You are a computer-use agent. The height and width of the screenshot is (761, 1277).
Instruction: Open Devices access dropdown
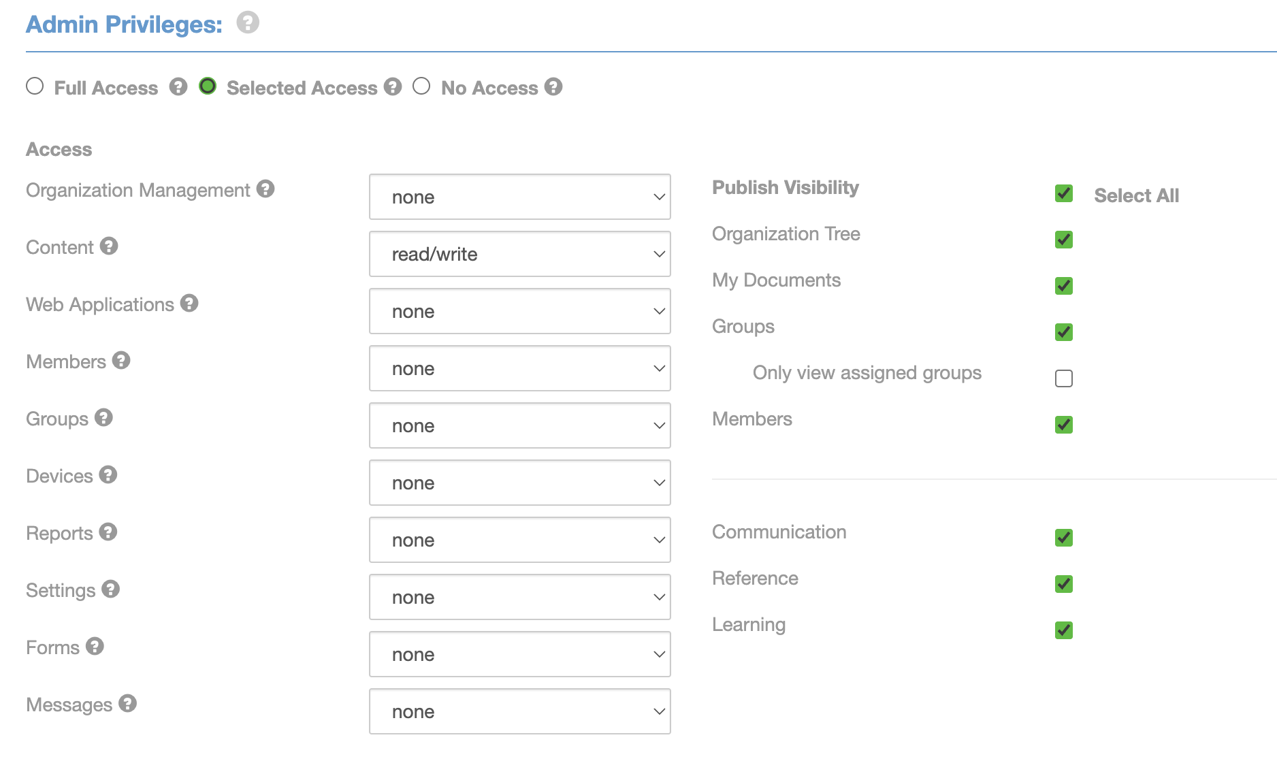[520, 483]
